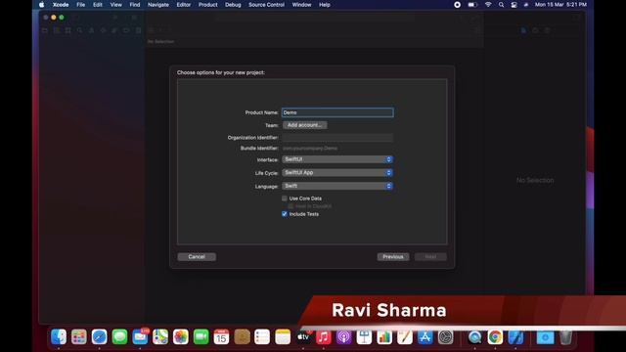This screenshot has height=352, width=626.
Task: Open the Edit menu
Action: point(98,5)
